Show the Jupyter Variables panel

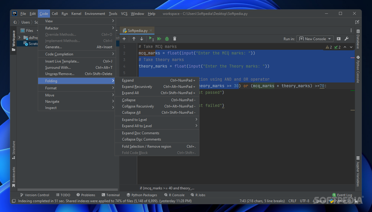point(358,171)
